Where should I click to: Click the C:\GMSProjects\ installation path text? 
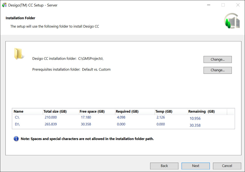[91, 59]
